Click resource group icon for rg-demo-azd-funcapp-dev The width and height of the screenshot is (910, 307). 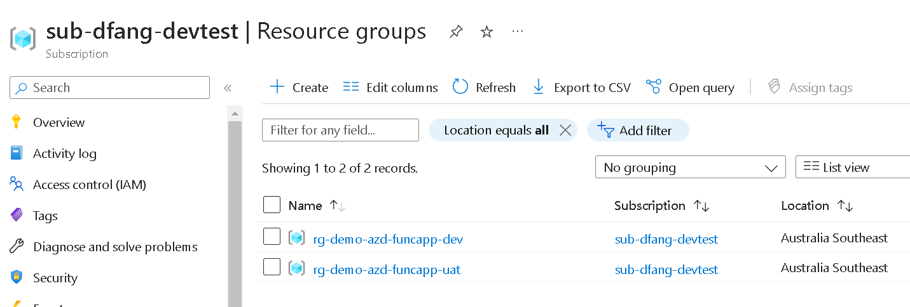point(296,238)
